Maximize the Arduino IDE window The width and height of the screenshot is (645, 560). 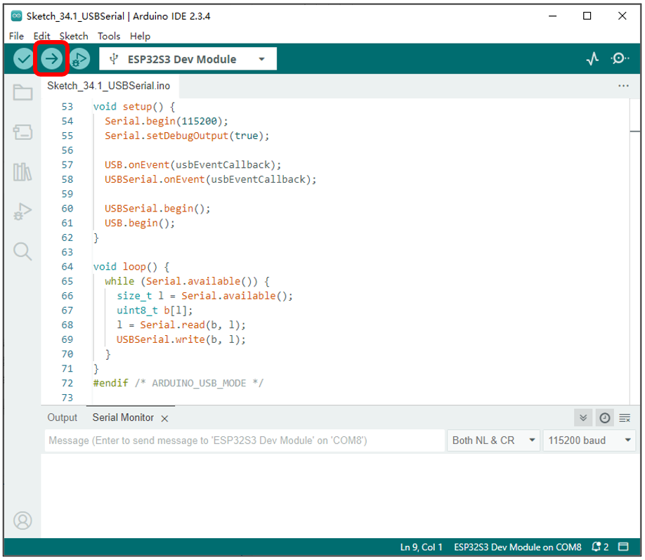(x=587, y=16)
